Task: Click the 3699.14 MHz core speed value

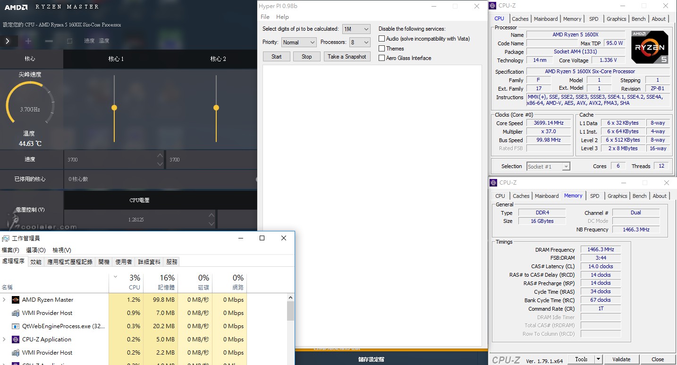Action: 549,123
